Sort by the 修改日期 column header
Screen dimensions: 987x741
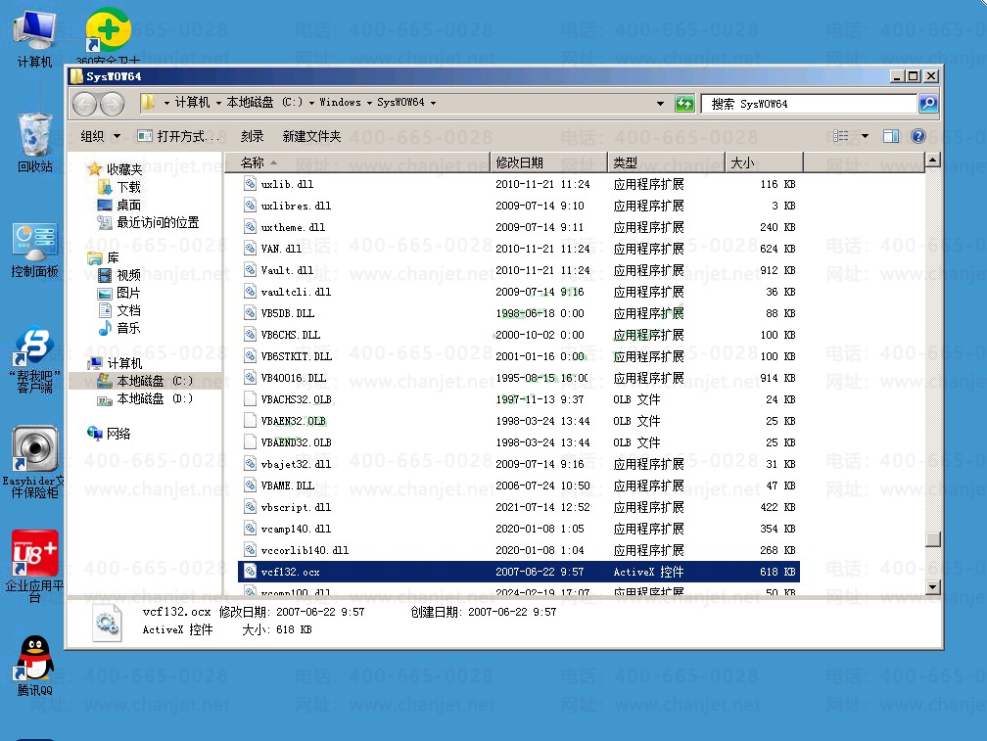point(549,162)
